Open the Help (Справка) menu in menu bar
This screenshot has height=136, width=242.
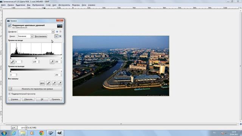92,5
